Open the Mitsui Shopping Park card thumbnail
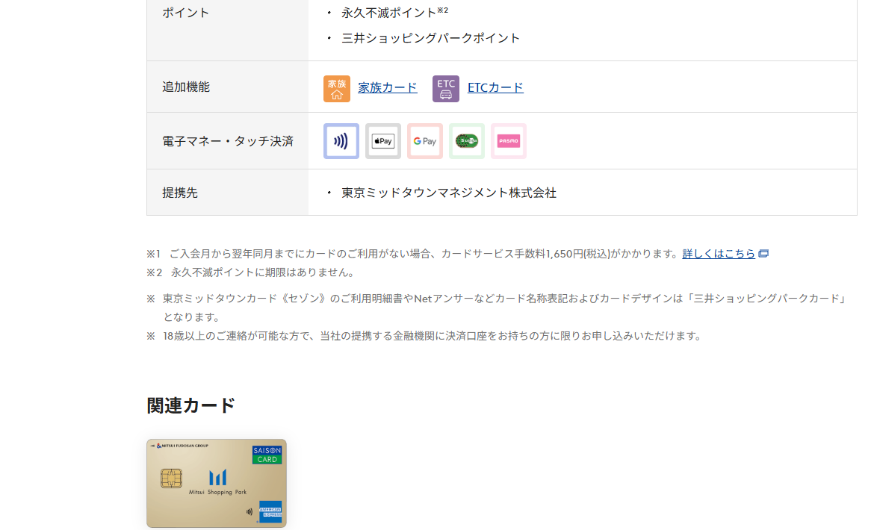Screen dimensions: 874x530 [x=217, y=483]
